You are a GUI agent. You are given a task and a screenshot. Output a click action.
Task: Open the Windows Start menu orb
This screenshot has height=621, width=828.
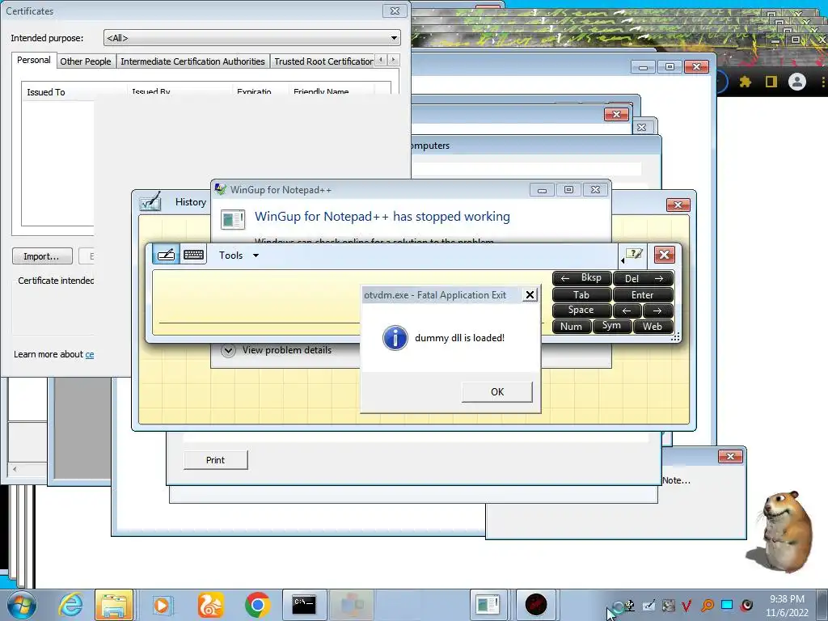pyautogui.click(x=21, y=605)
